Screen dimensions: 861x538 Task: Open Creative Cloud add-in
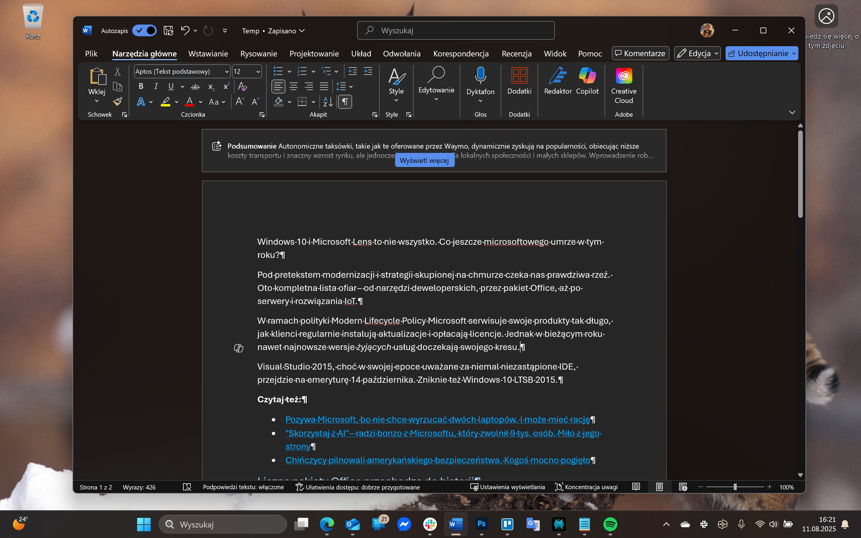(624, 86)
